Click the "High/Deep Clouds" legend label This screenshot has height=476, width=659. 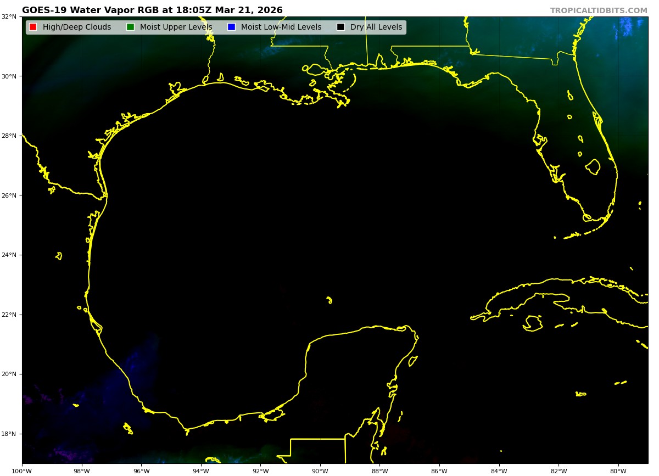pyautogui.click(x=77, y=27)
